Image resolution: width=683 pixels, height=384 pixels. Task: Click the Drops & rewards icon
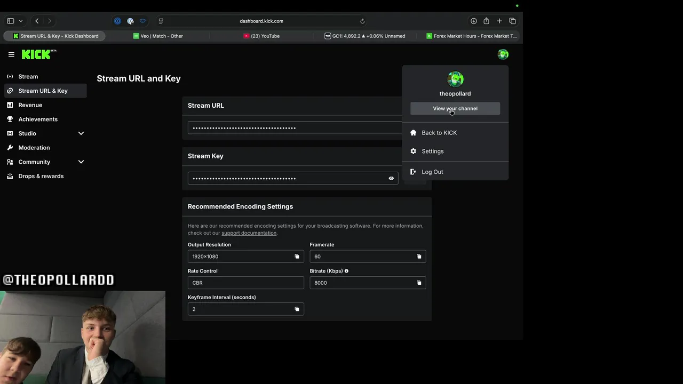coord(10,176)
